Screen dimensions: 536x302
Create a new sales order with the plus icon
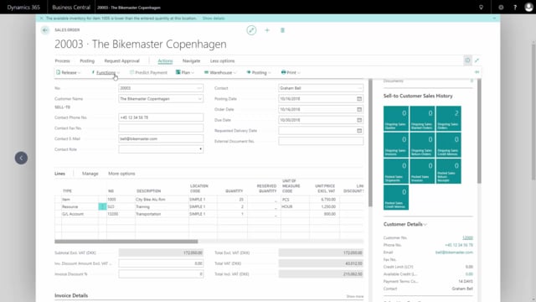pos(267,30)
